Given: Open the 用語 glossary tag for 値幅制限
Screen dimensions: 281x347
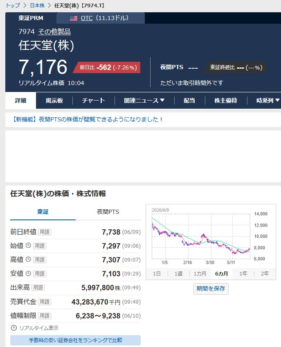Looking at the screenshot, I should [45, 316].
